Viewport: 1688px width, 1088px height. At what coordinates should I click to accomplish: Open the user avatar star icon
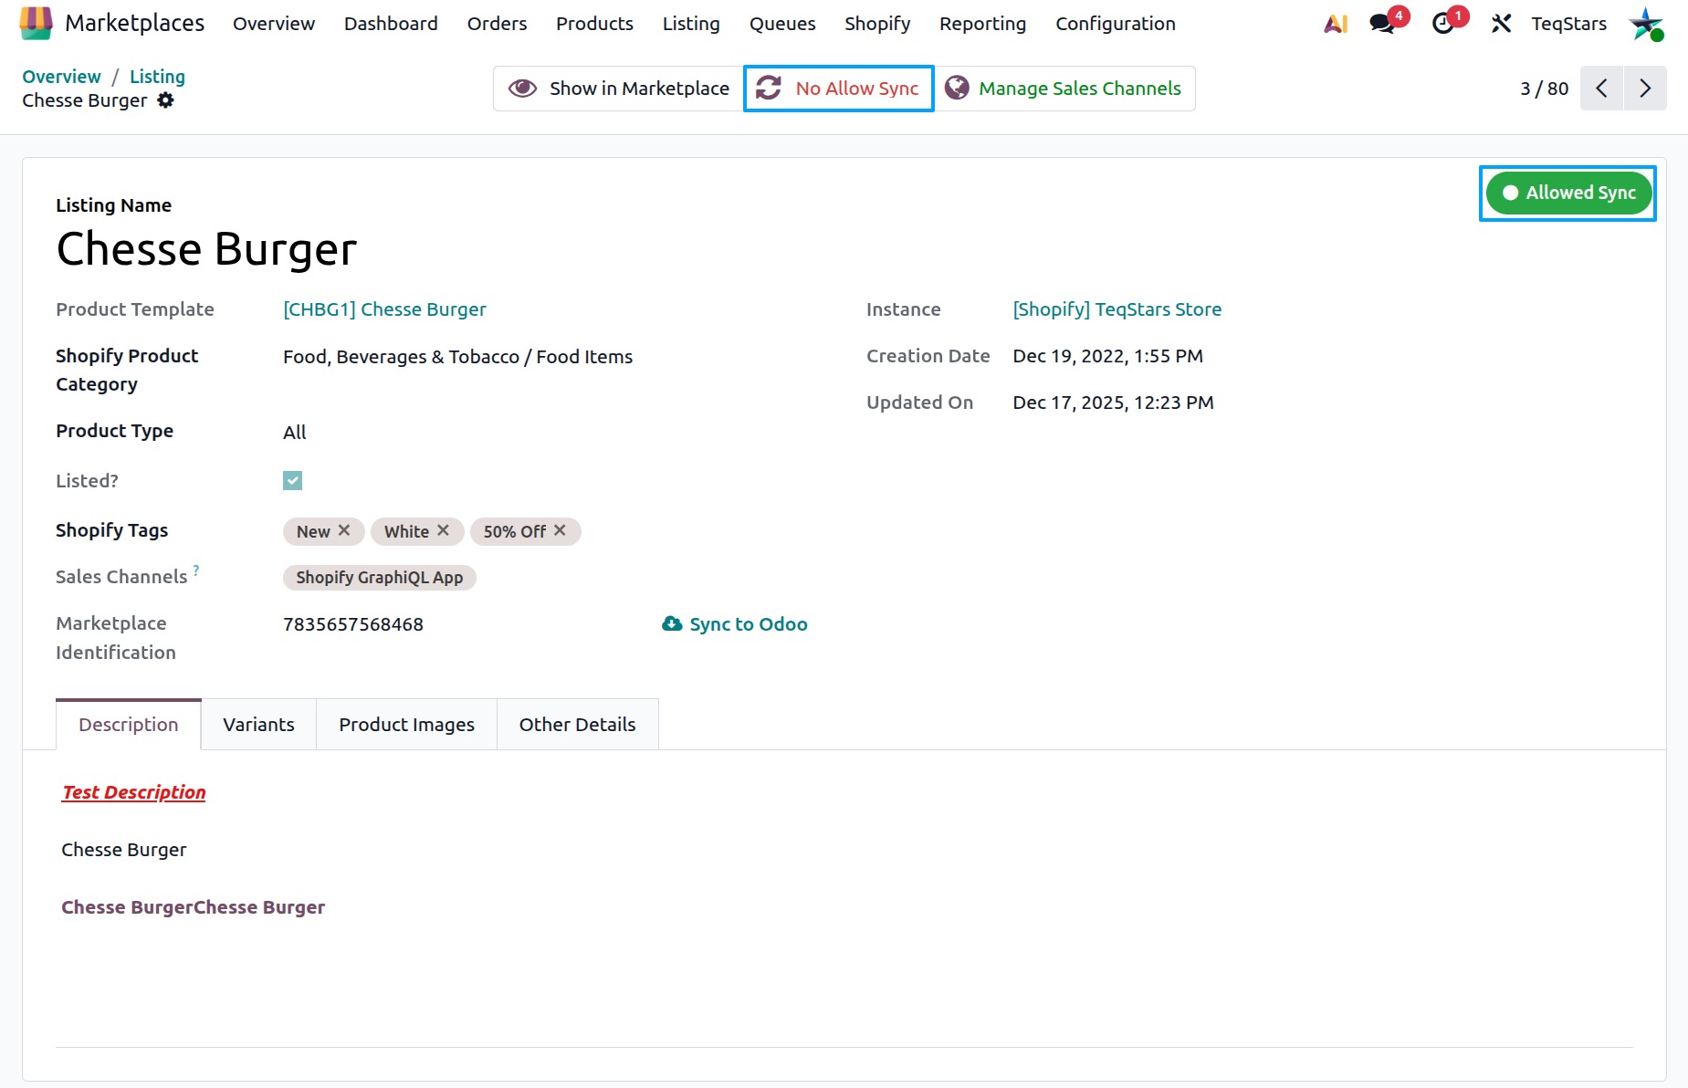pyautogui.click(x=1646, y=24)
